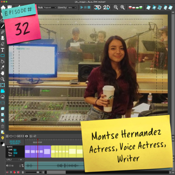Click the green macOS maximize window button
Image resolution: width=175 pixels, height=175 pixels.
pos(7,2)
